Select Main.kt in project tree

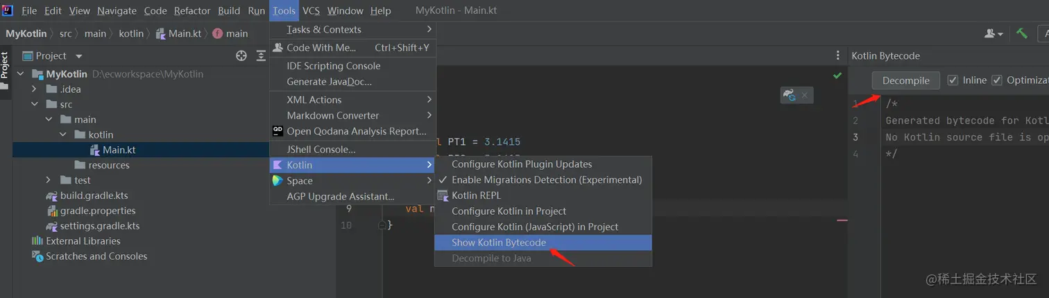tap(119, 150)
